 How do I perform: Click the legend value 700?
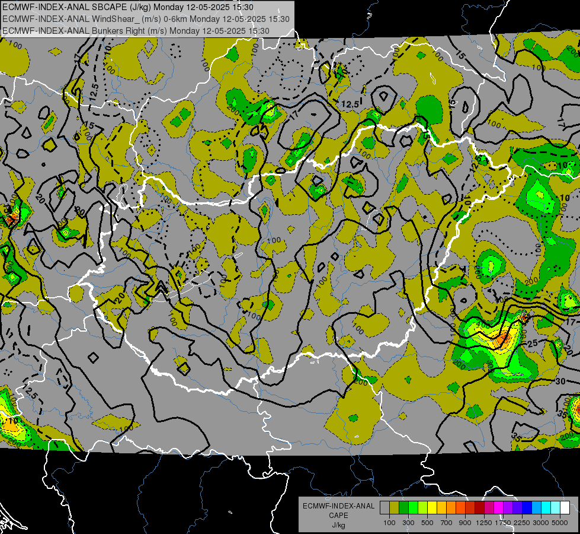pyautogui.click(x=447, y=523)
